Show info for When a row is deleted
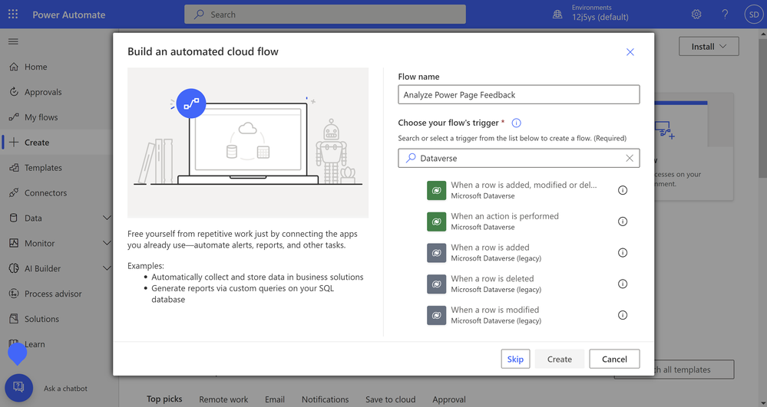The width and height of the screenshot is (767, 407). click(x=622, y=284)
